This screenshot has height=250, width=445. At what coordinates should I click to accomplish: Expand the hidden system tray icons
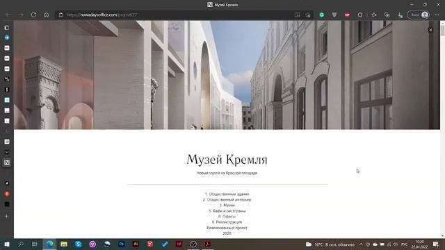tap(361, 244)
